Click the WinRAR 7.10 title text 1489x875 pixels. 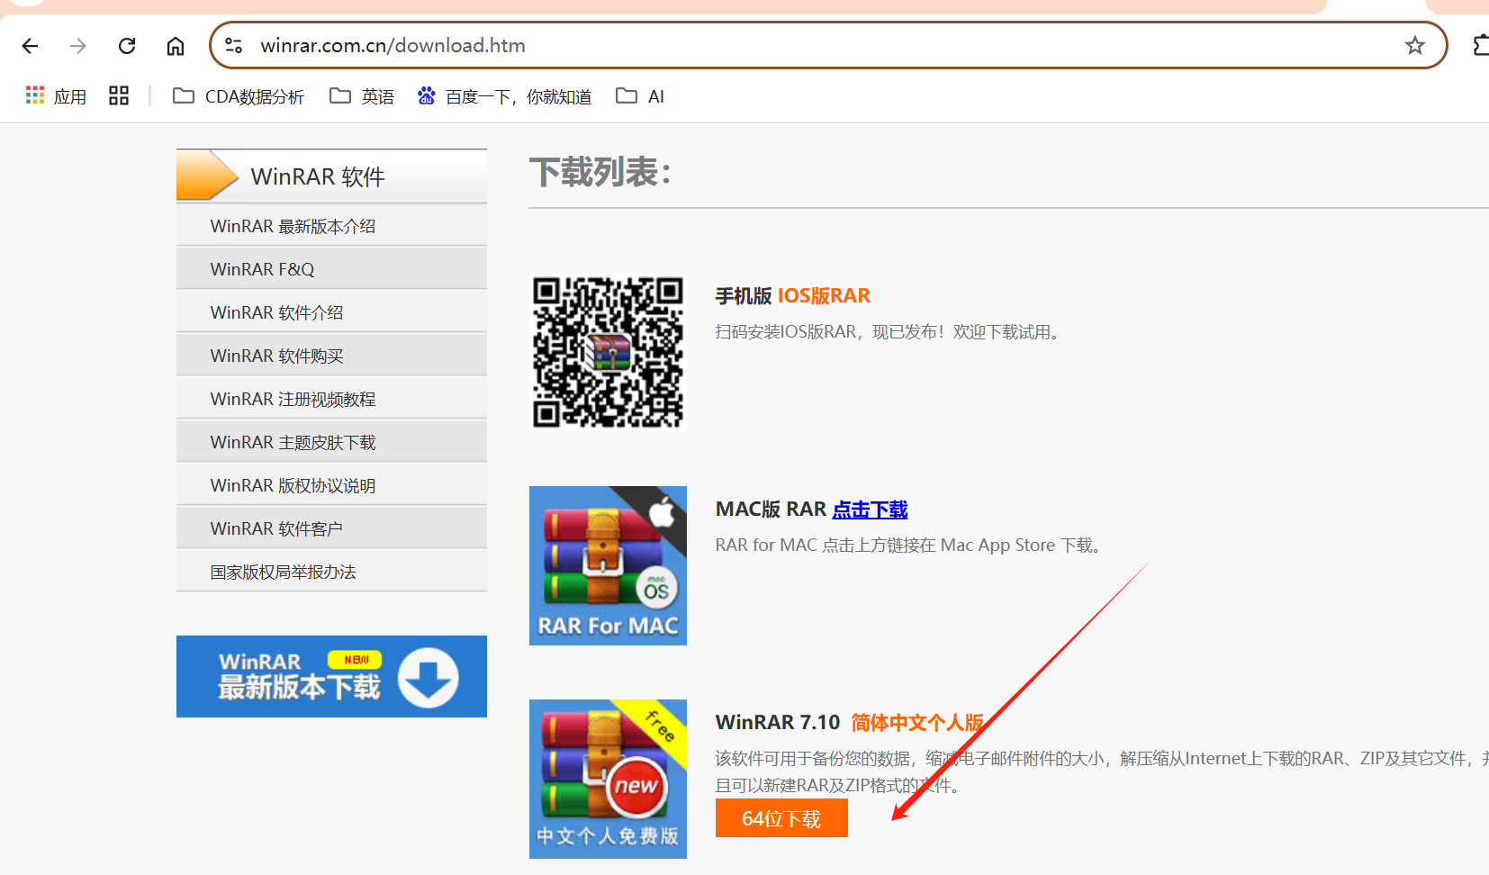[778, 723]
